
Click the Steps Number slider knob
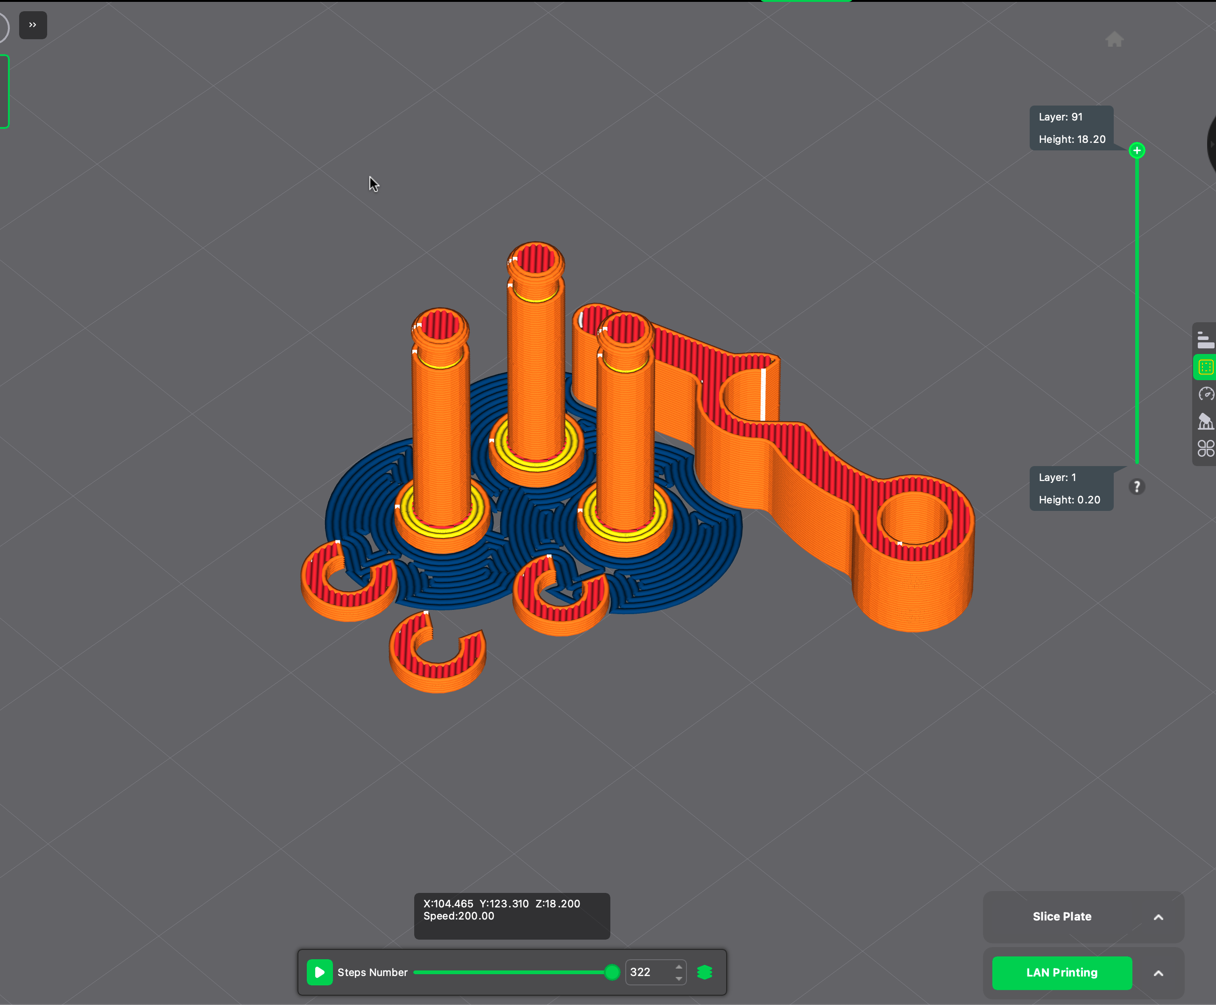(612, 973)
